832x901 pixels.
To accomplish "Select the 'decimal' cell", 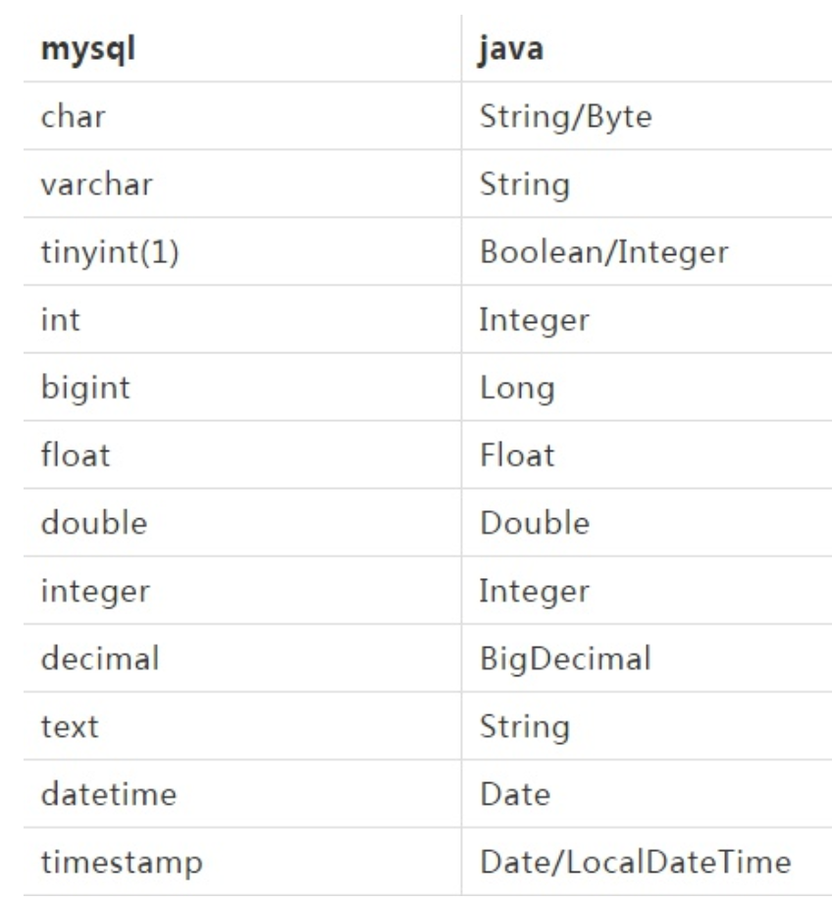I will coord(99,659).
